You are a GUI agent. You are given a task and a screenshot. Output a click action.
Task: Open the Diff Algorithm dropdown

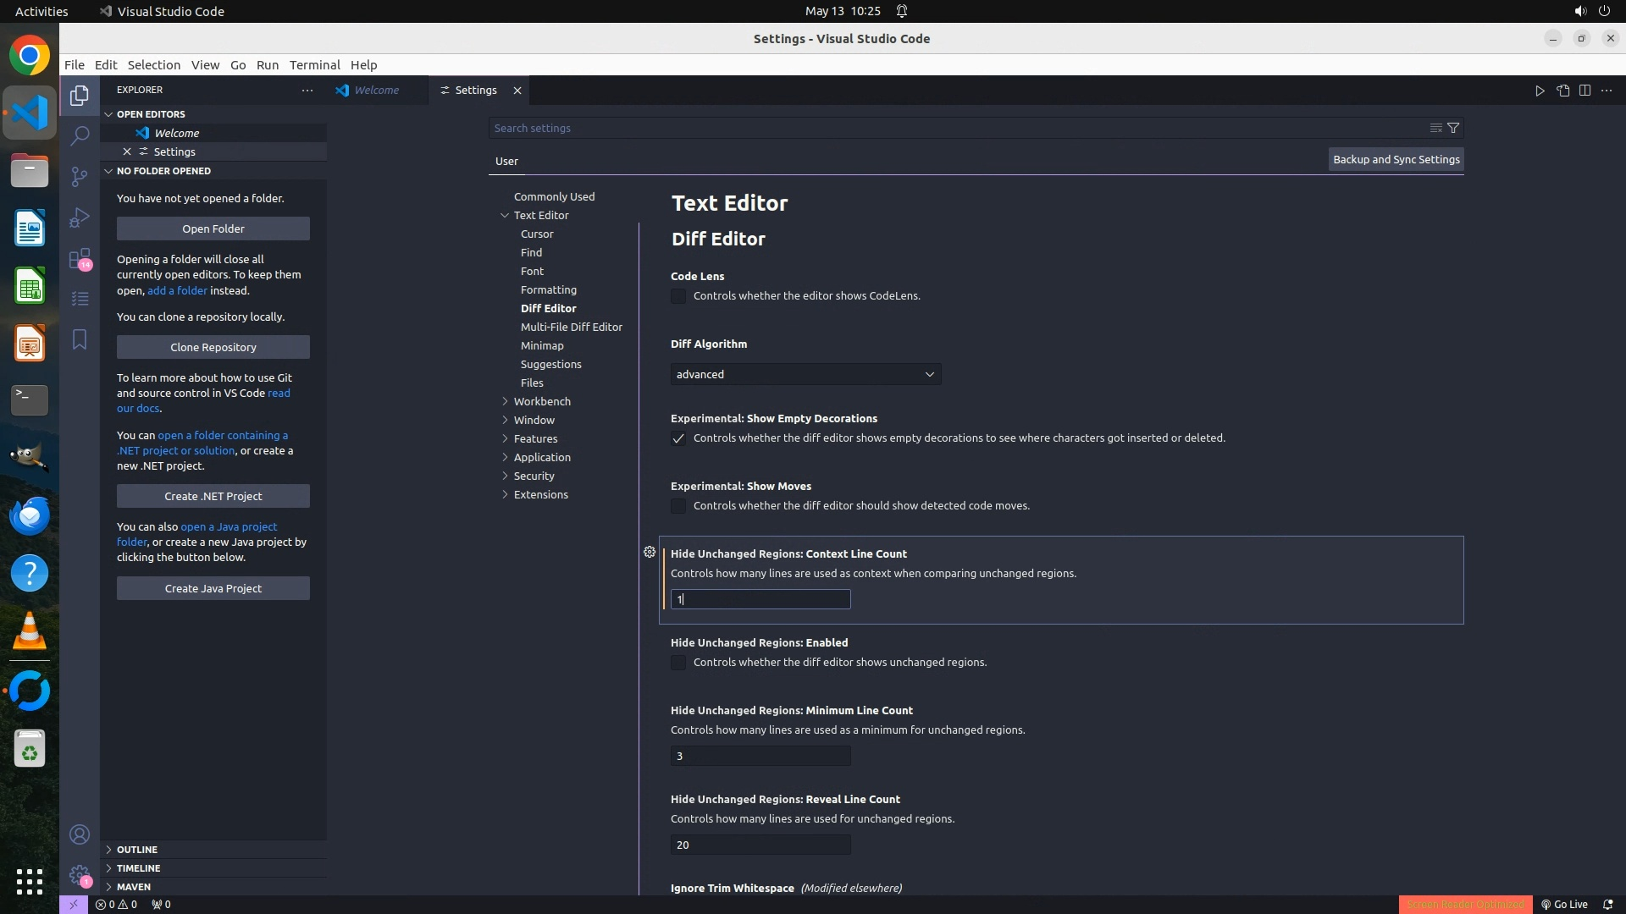(x=805, y=374)
